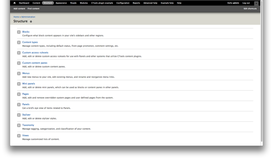The height and width of the screenshot is (160, 273).
Task: Click arrow icon beside Custom content panes
Action: tap(19, 63)
